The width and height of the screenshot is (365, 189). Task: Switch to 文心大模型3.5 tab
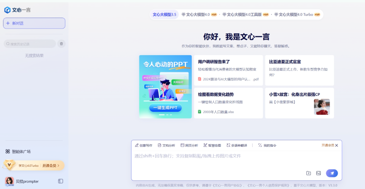point(164,15)
